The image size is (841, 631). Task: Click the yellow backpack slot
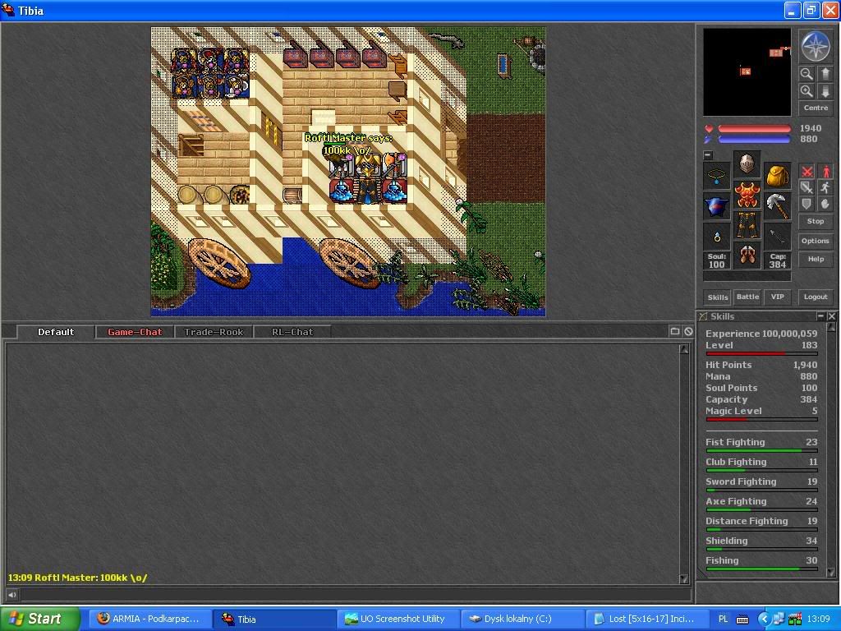(x=777, y=175)
